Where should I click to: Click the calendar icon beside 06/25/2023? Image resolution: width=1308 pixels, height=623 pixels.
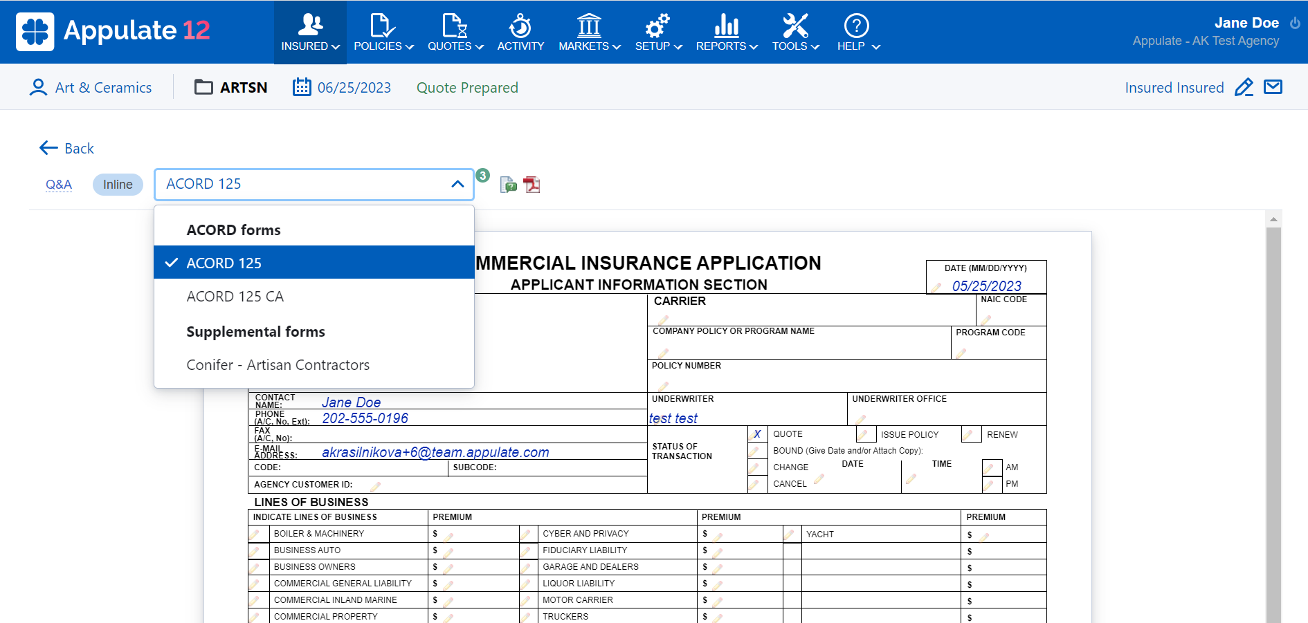pos(302,87)
